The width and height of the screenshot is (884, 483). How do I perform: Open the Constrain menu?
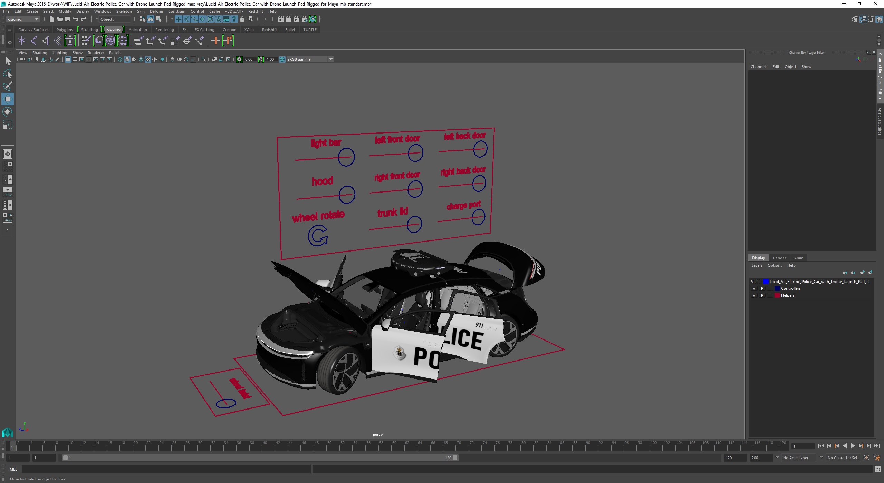176,11
